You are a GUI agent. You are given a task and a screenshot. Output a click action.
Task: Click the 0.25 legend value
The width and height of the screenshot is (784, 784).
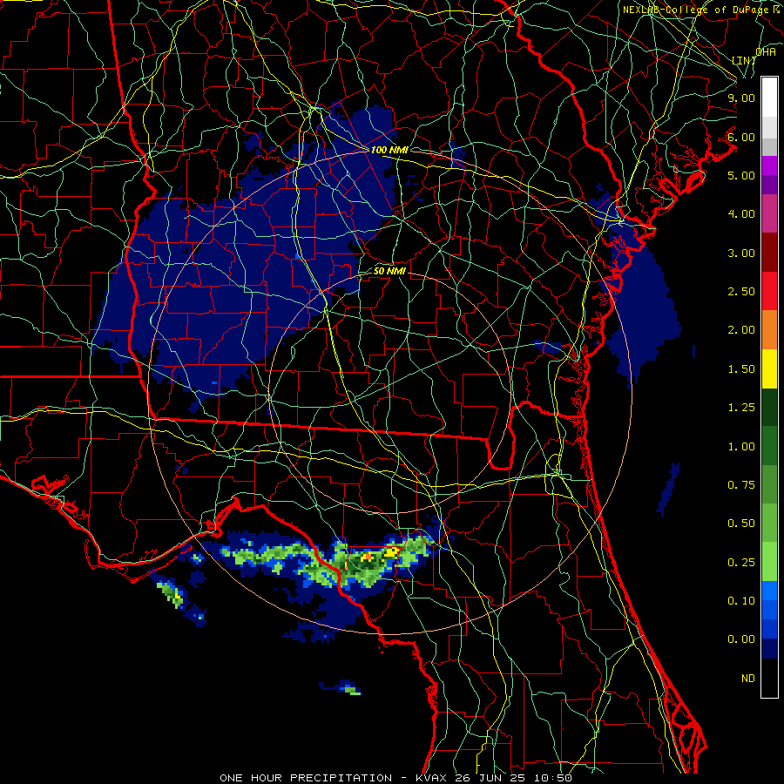[x=741, y=563]
